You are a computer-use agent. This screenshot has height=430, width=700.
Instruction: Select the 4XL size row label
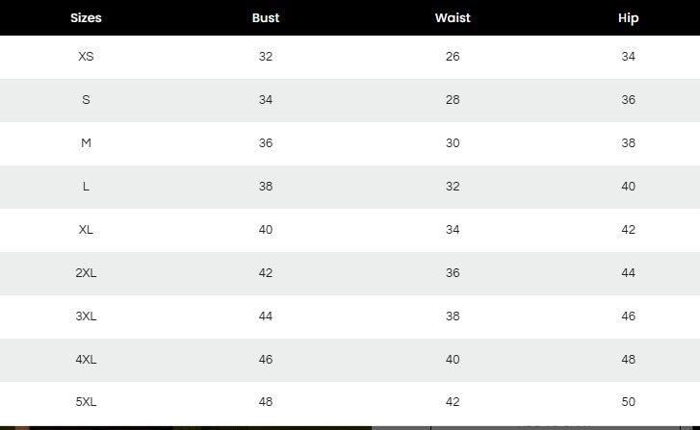click(86, 360)
